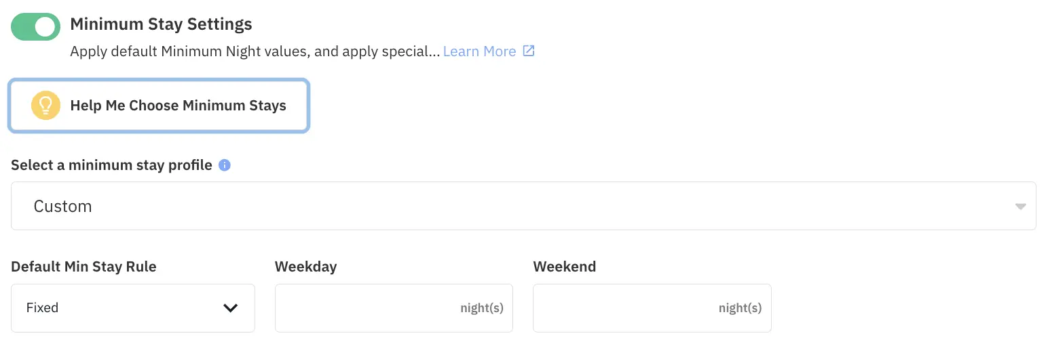Image resolution: width=1048 pixels, height=344 pixels.
Task: Open the Learn More link
Action: (479, 51)
